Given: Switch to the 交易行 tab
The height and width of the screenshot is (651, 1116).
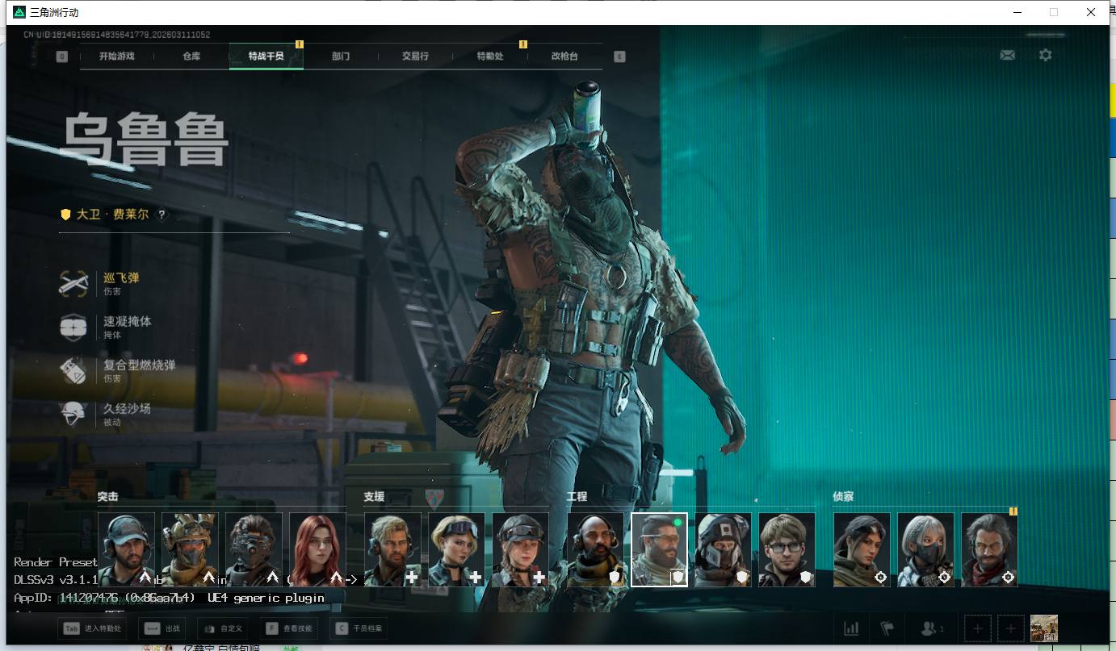Looking at the screenshot, I should pyautogui.click(x=415, y=56).
